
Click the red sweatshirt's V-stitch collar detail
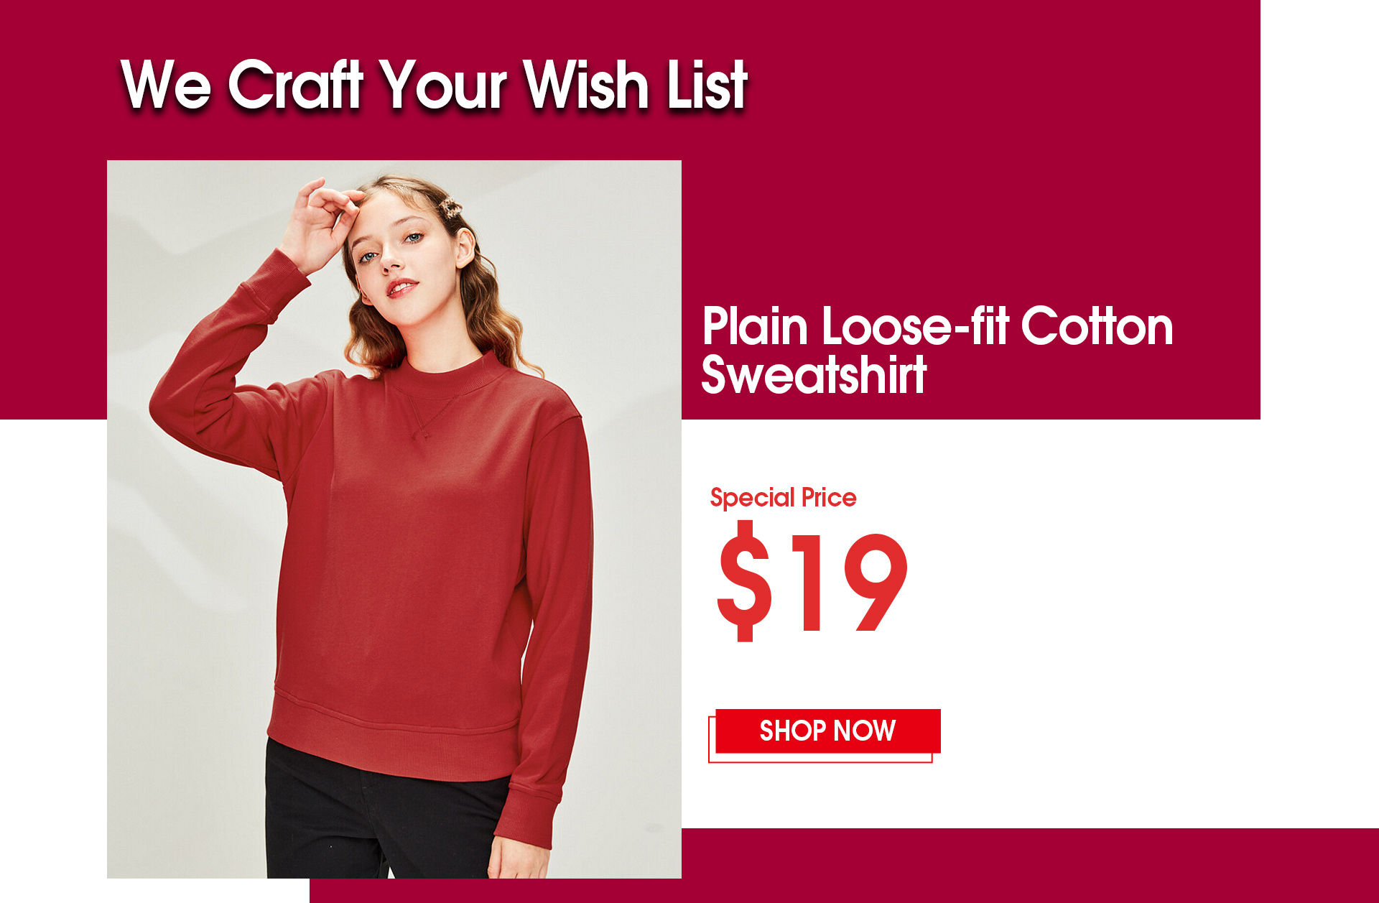pyautogui.click(x=425, y=415)
